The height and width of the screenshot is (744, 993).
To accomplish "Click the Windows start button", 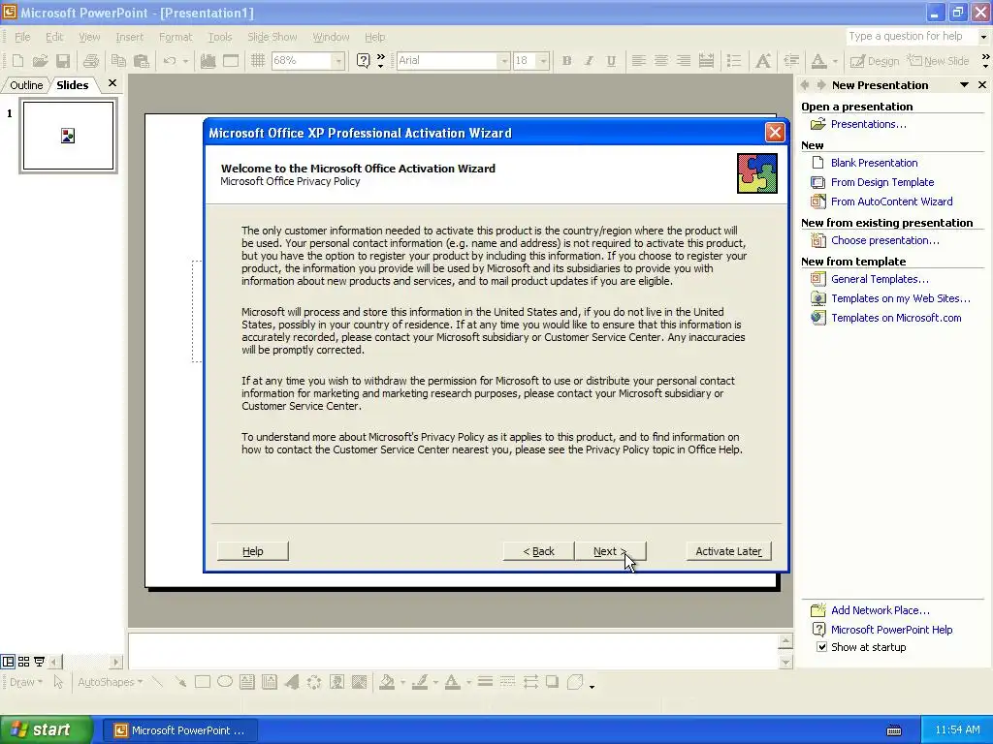I will (46, 729).
